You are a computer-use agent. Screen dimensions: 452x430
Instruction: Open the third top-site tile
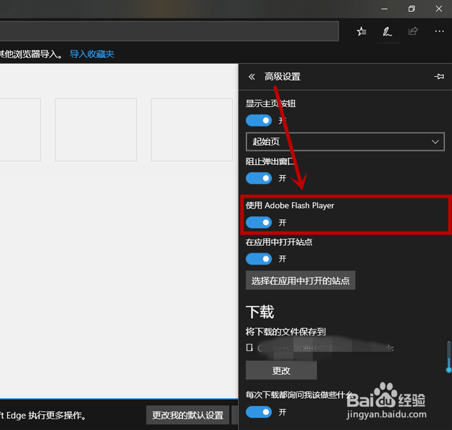(192, 130)
